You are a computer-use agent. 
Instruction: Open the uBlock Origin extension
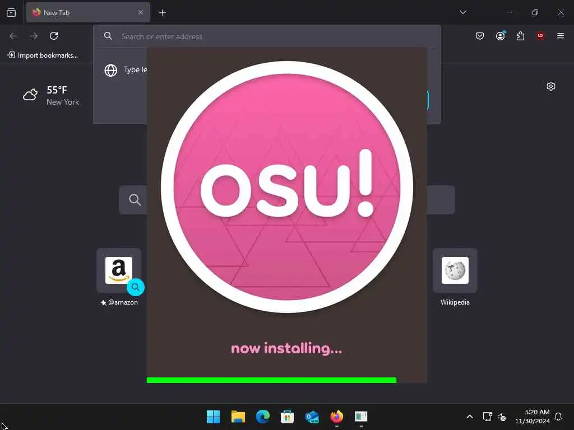(x=540, y=35)
